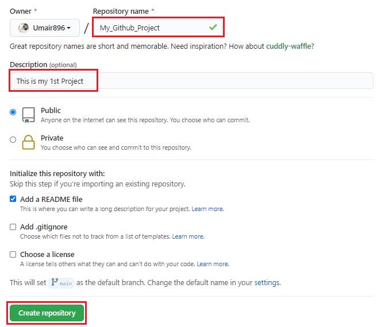
Task: Click the Umair896 owner avatar icon
Action: [23, 28]
